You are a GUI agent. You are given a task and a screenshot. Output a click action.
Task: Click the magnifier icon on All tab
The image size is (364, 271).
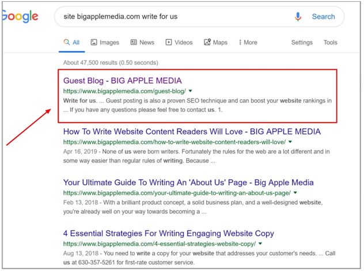(67, 43)
